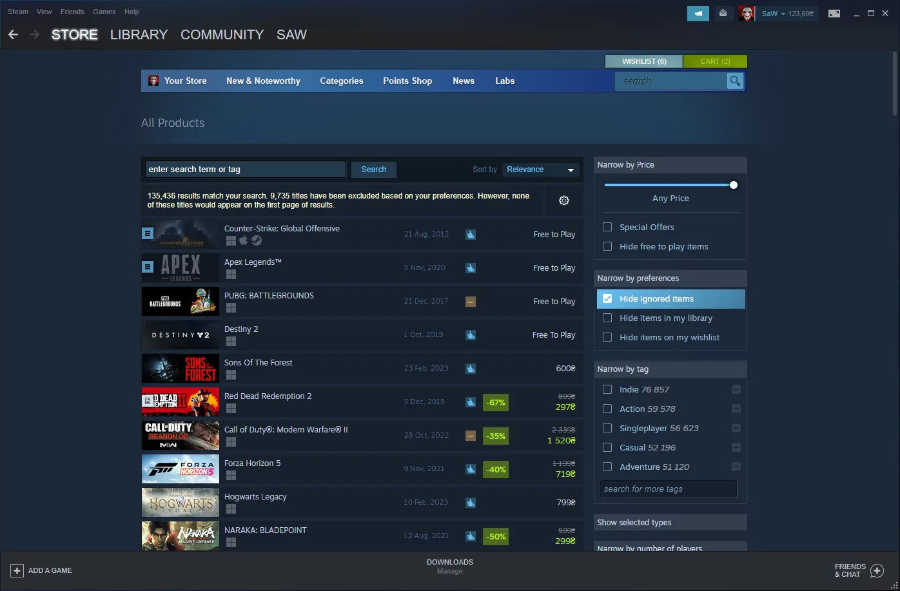Collapse the Narrow by tag section
This screenshot has height=591, width=900.
pos(670,369)
